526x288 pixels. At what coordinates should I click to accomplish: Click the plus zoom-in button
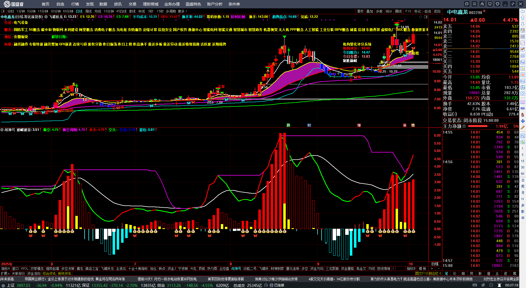(432, 269)
